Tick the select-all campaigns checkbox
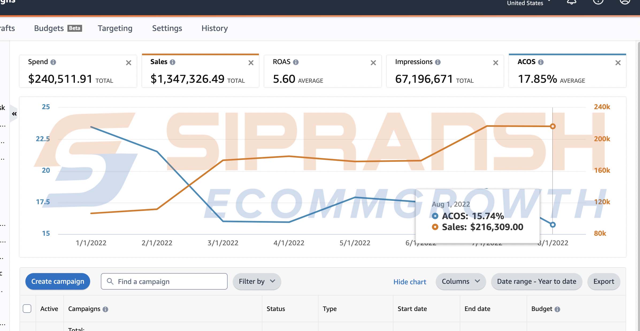The image size is (640, 331). [27, 309]
